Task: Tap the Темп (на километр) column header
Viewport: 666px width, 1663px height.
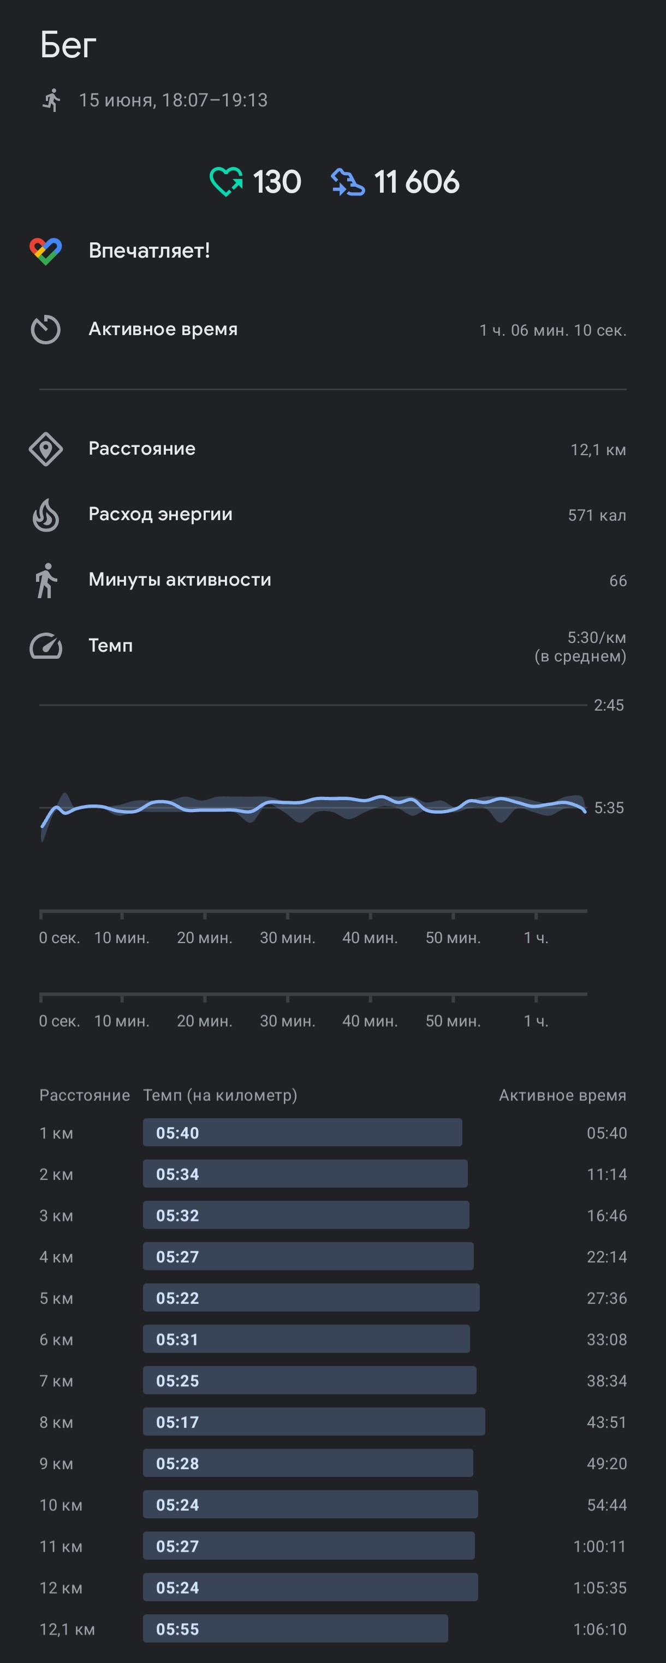Action: coord(219,1095)
